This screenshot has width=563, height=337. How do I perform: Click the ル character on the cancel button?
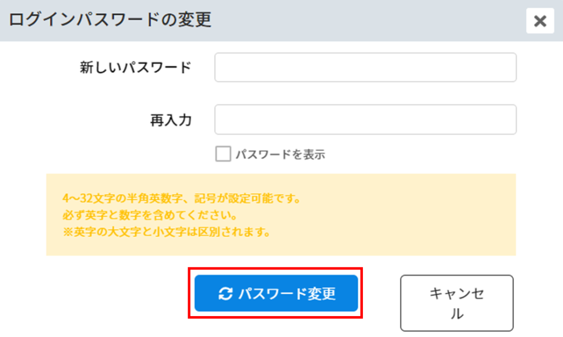coord(457,314)
